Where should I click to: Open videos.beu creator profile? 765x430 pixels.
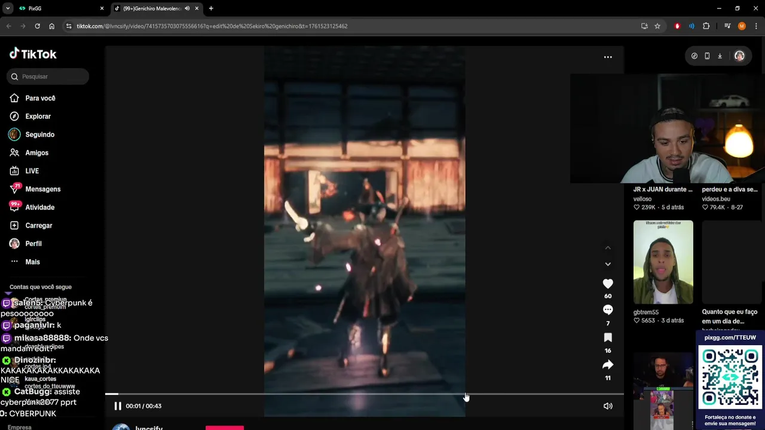716,199
